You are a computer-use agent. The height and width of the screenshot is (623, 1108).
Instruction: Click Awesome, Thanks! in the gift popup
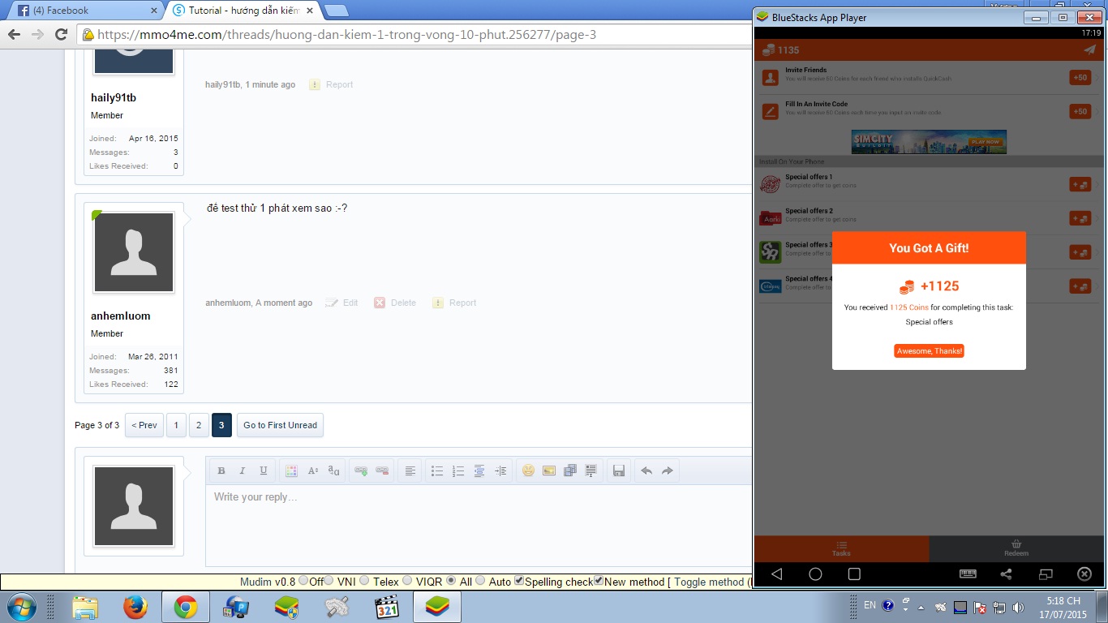coord(929,350)
